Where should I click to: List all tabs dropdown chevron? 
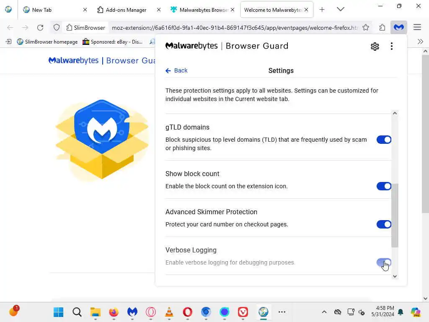[x=340, y=10]
